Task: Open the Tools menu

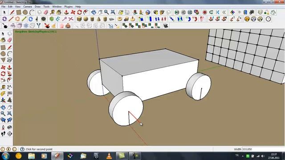Action: [46, 7]
